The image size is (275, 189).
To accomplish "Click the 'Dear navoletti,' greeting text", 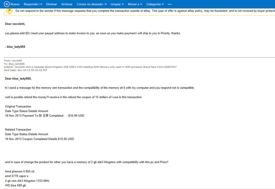I will click(x=15, y=24).
